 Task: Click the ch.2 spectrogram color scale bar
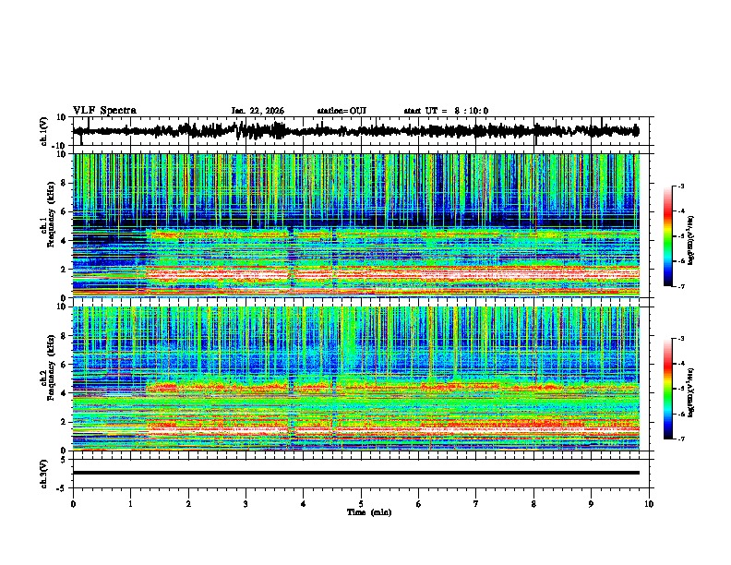click(667, 389)
